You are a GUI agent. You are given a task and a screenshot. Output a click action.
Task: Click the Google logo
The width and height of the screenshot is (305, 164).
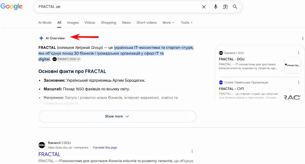(12, 6)
